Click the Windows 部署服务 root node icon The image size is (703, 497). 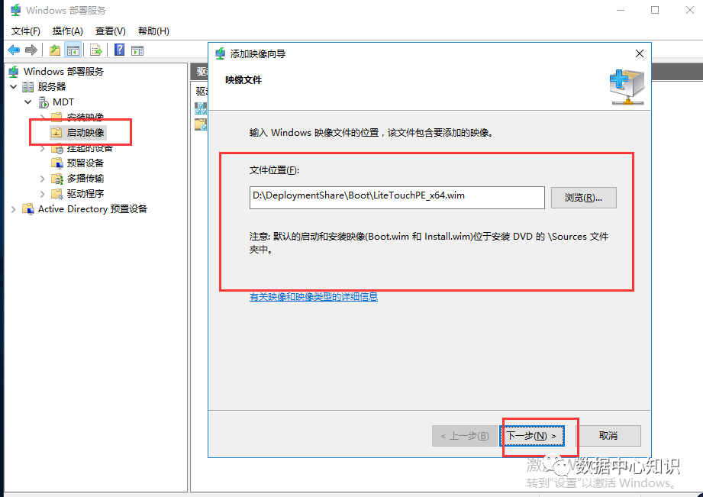15,71
